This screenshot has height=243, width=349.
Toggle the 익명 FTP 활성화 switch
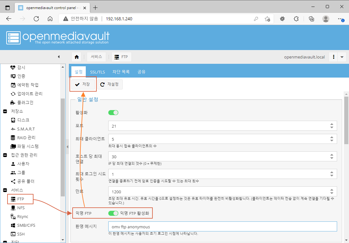click(x=113, y=213)
